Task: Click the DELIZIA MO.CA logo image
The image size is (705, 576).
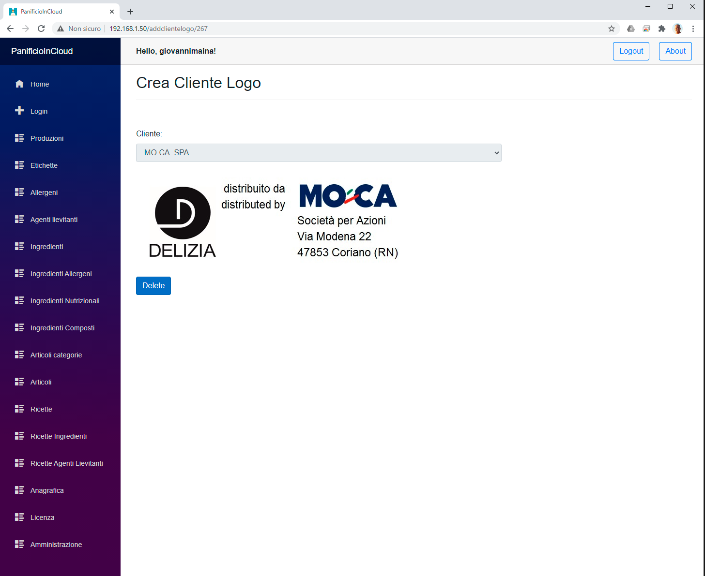Action: [274, 221]
